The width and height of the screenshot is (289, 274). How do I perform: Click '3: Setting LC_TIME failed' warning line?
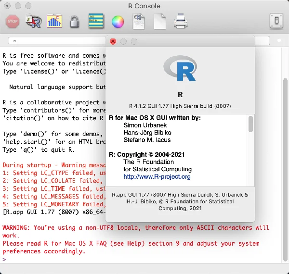54,188
